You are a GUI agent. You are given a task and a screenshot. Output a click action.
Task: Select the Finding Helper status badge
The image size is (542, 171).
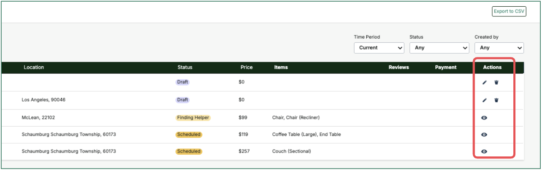(x=193, y=118)
